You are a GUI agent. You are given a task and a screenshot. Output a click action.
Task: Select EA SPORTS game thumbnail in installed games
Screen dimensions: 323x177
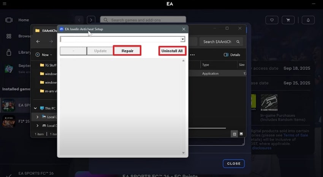9,105
